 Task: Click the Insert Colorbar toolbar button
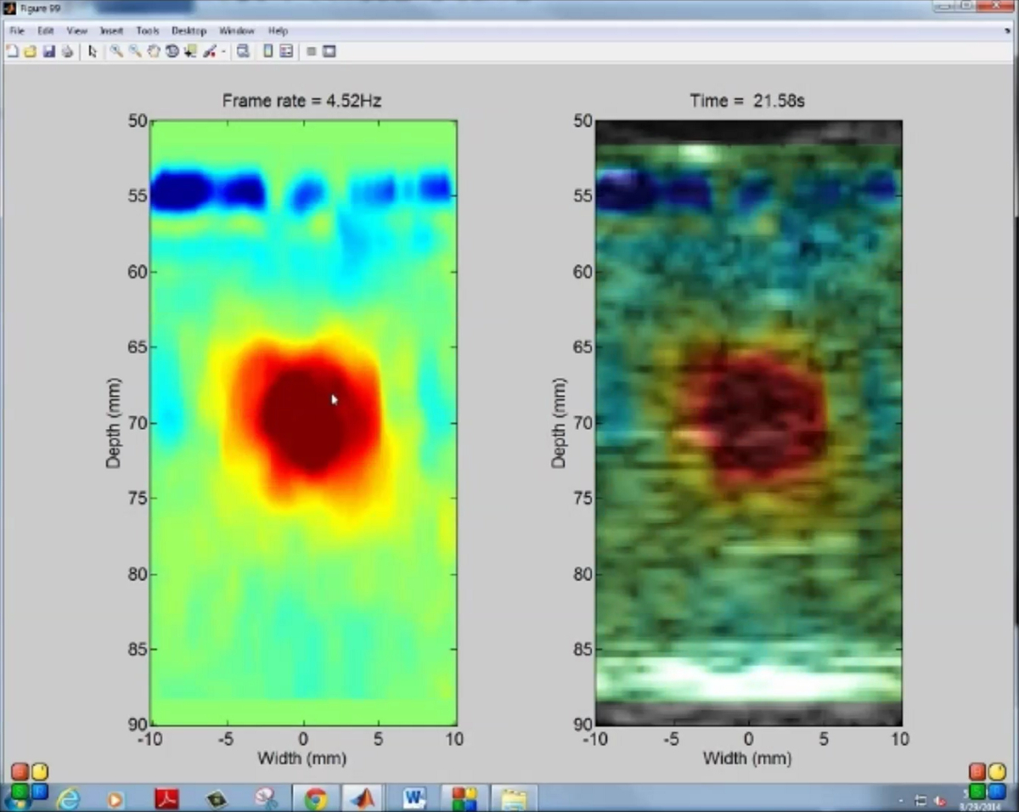[267, 52]
